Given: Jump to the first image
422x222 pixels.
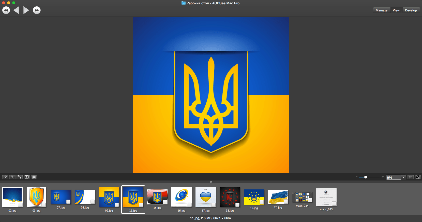Looking at the screenshot, I should click(x=6, y=10).
